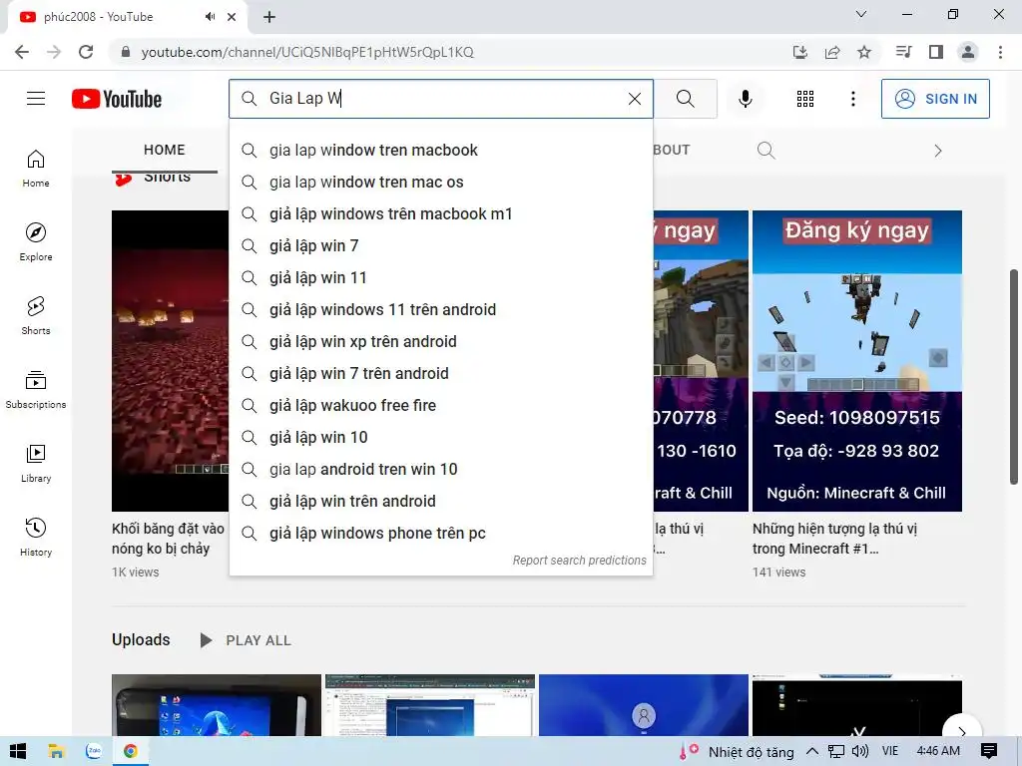Open a new tab with plus button
The image size is (1022, 766).
point(269,17)
